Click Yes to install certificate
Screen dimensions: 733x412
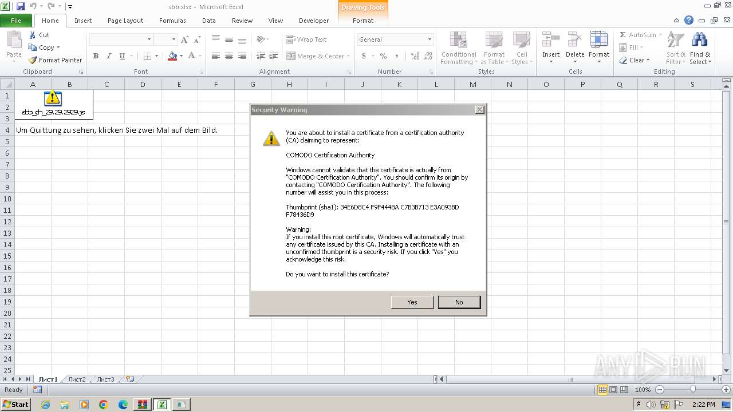[x=412, y=302]
